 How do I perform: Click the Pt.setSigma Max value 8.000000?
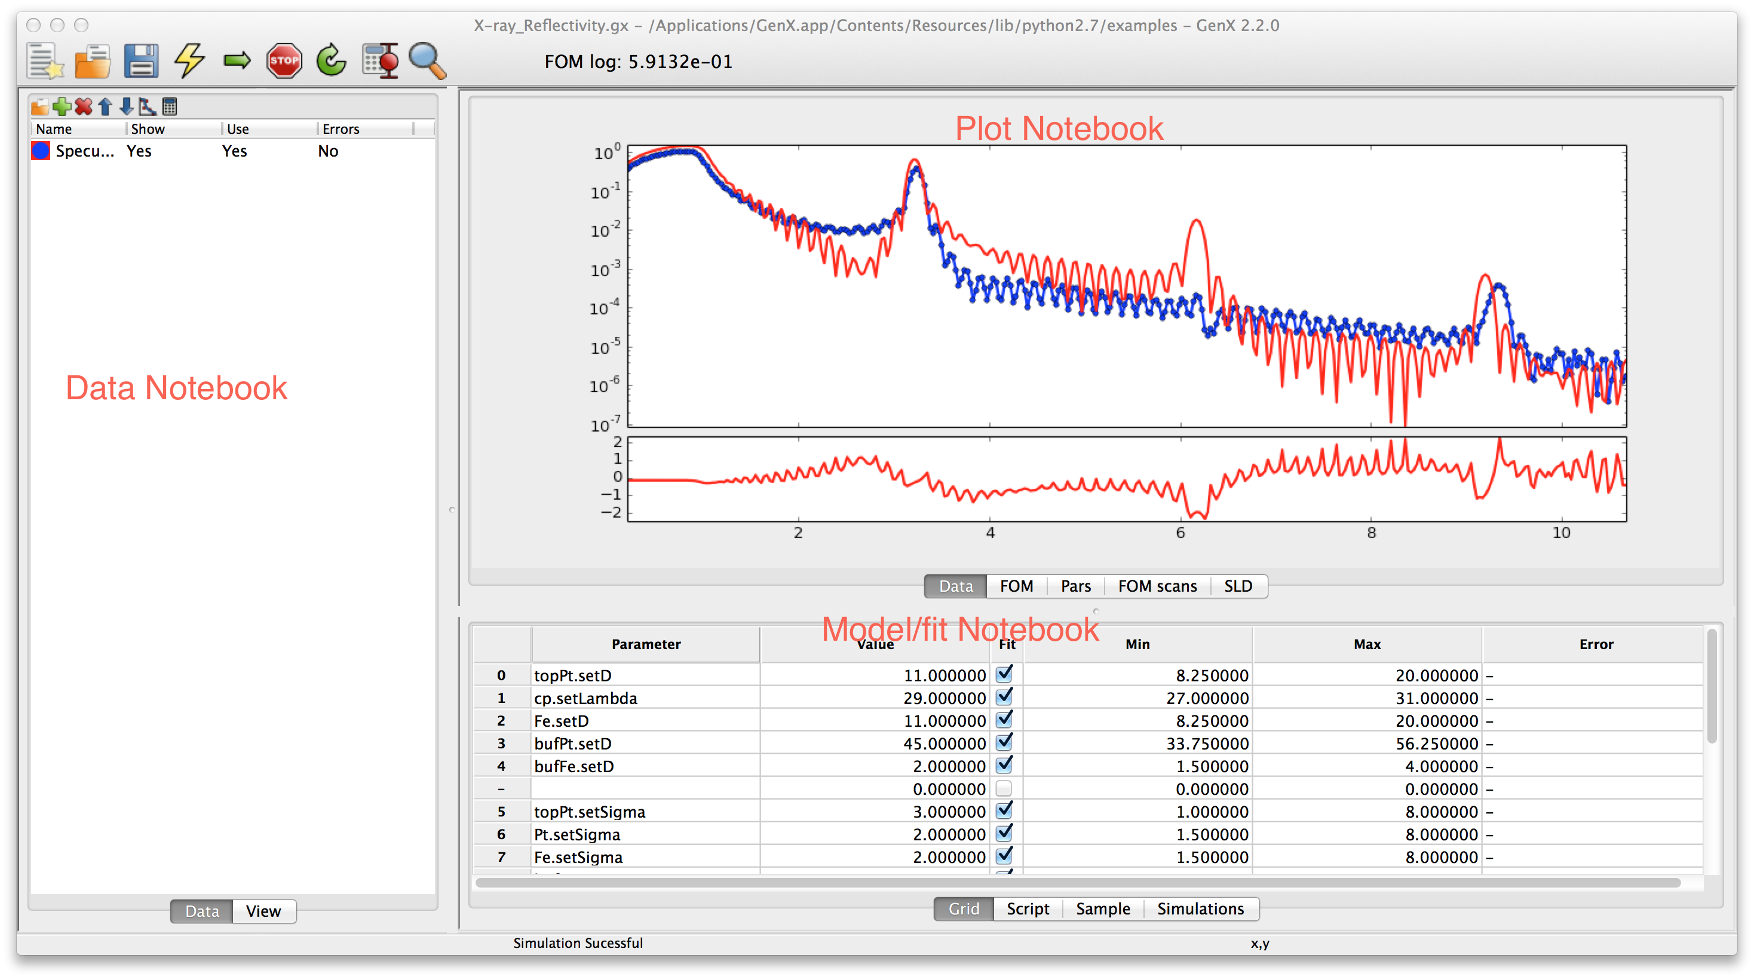(x=1366, y=834)
